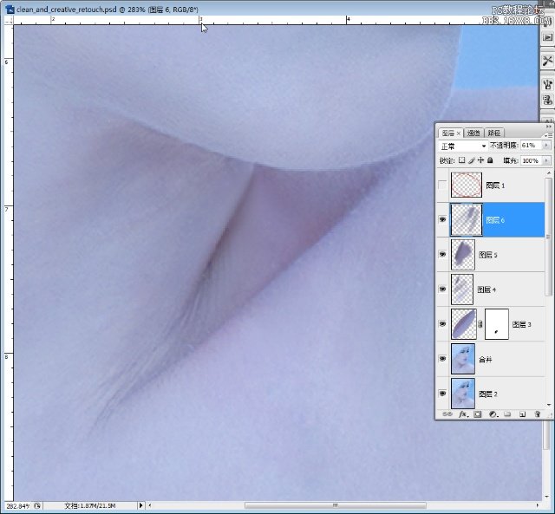
Task: Click the link layers icon
Action: (x=447, y=414)
